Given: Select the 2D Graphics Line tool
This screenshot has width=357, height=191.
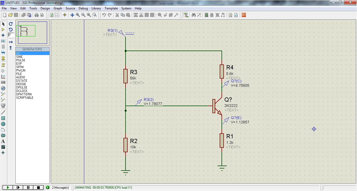Looking at the screenshot, I should [x=3, y=112].
